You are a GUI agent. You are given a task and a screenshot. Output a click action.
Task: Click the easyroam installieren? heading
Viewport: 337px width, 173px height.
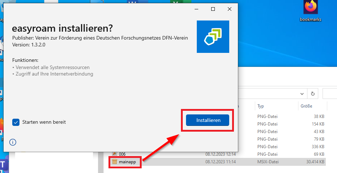point(62,28)
